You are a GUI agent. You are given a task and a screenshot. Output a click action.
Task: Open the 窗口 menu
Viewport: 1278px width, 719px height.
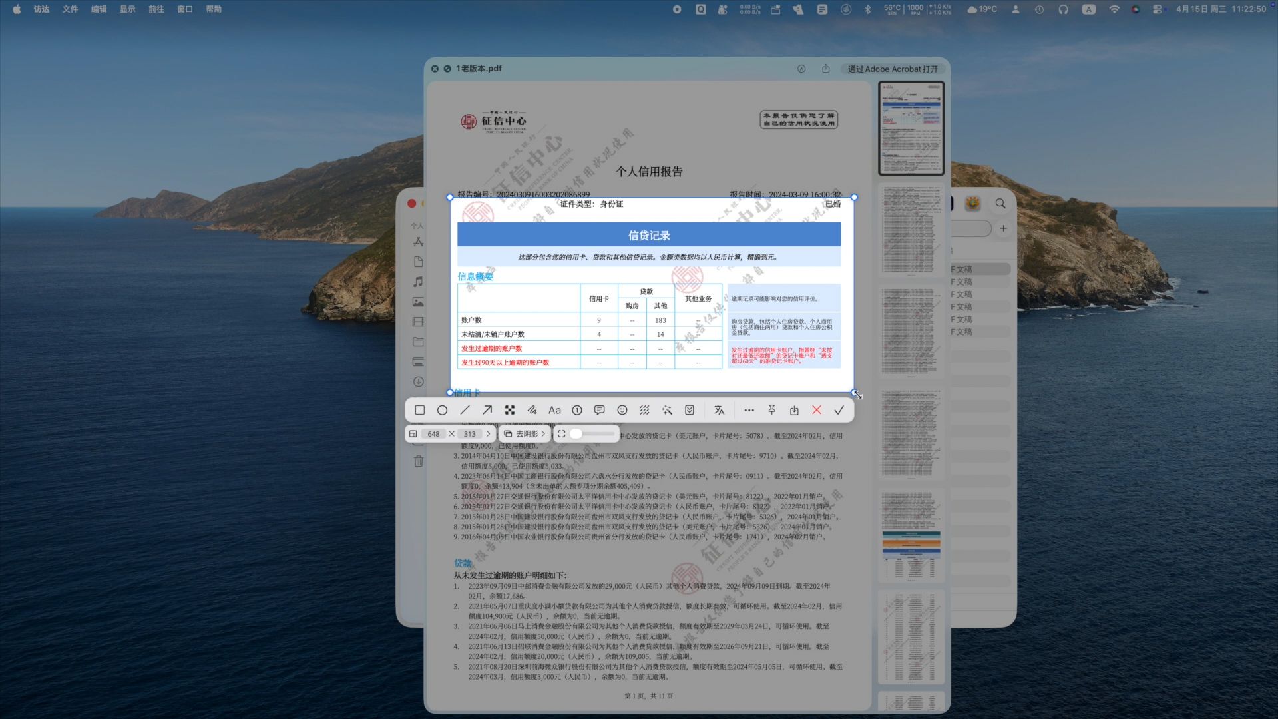(184, 9)
